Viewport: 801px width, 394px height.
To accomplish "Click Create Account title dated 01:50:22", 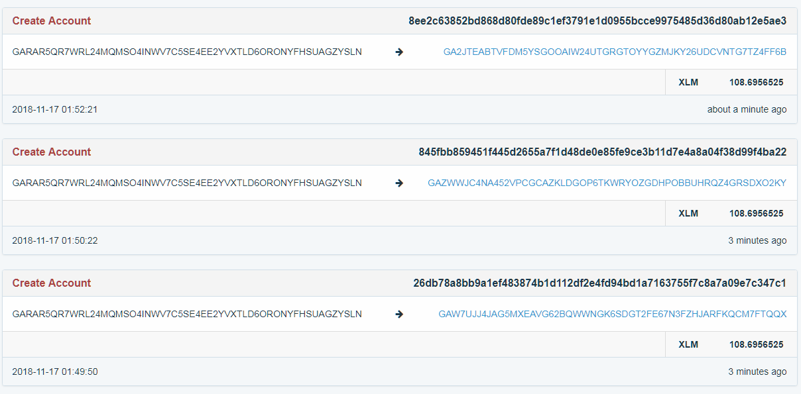I will click(x=52, y=152).
